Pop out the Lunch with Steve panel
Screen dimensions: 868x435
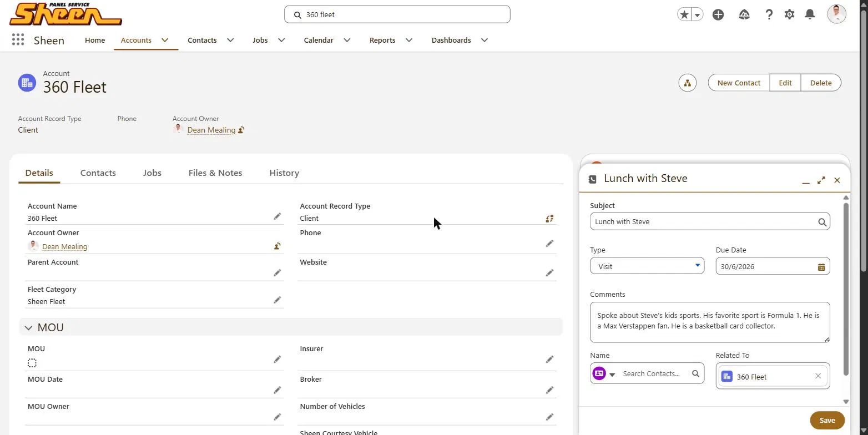coord(821,180)
